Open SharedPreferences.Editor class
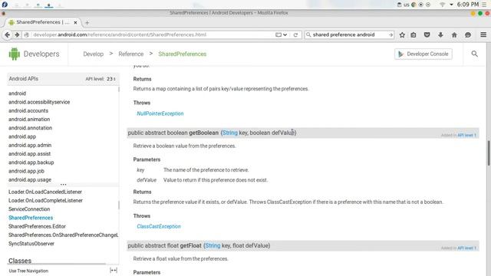Viewport: 491px width, 276px height. pyautogui.click(x=38, y=226)
